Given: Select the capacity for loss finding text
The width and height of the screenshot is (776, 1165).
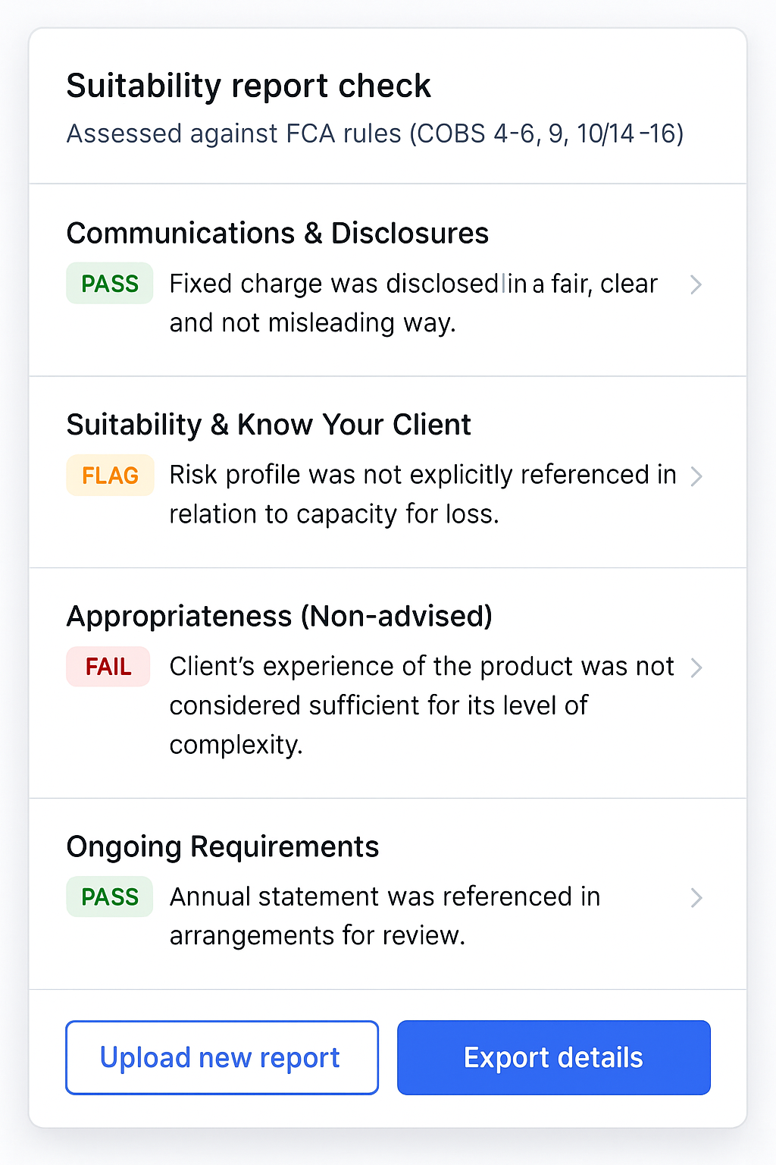Looking at the screenshot, I should pyautogui.click(x=422, y=494).
